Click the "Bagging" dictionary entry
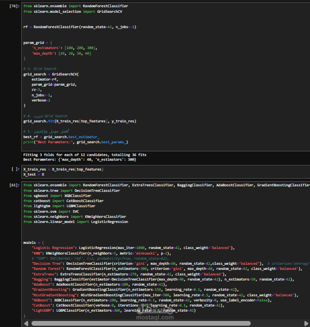Viewport: 310px width, 327px height. pos(163,279)
